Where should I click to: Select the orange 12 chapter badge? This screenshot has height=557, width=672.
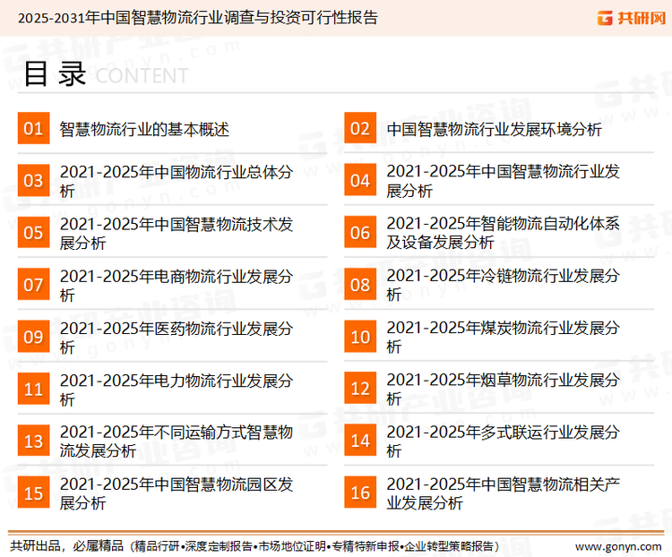pyautogui.click(x=360, y=389)
